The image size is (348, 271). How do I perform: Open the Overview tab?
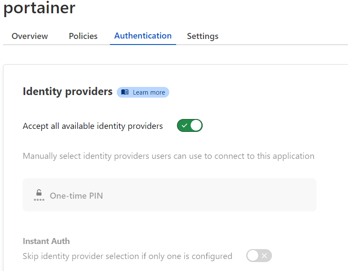[x=30, y=36]
